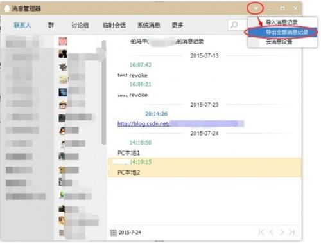This screenshot has height=243, width=321.
Task: Switch to the 联系人 tab
Action: point(22,25)
